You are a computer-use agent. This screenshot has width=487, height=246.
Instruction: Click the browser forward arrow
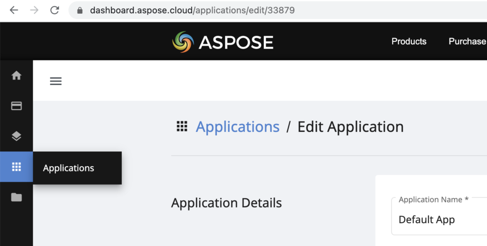[x=34, y=10]
